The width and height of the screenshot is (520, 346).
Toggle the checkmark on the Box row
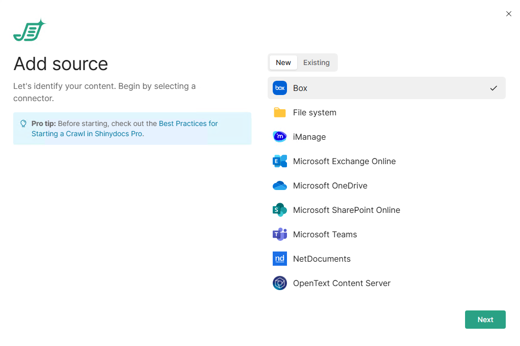click(x=493, y=88)
